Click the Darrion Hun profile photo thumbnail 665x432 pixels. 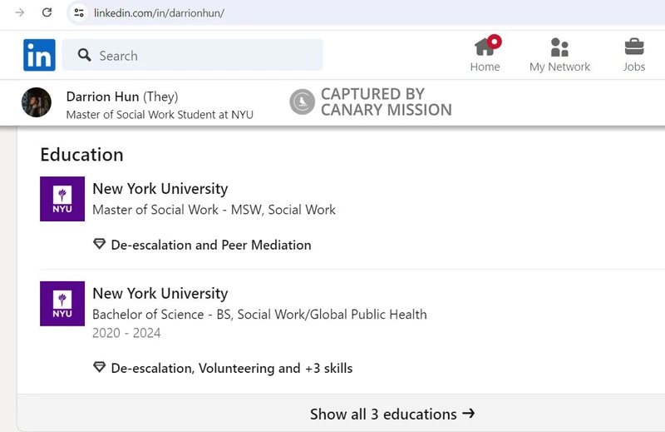click(x=37, y=102)
